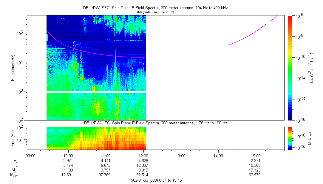323x184 pixels.
Task: Click the MLAT value 62.579
Action: pyautogui.click(x=256, y=175)
